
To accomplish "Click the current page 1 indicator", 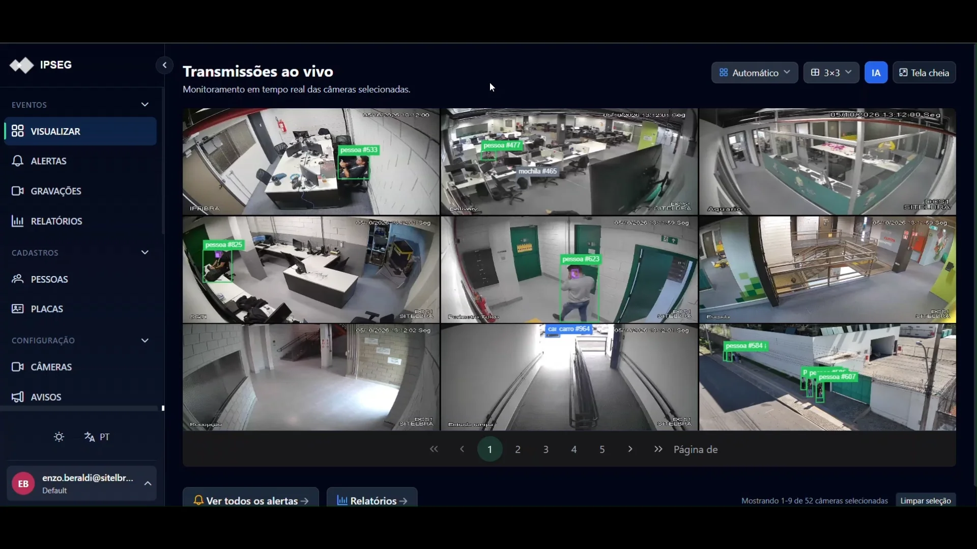I will 490,449.
